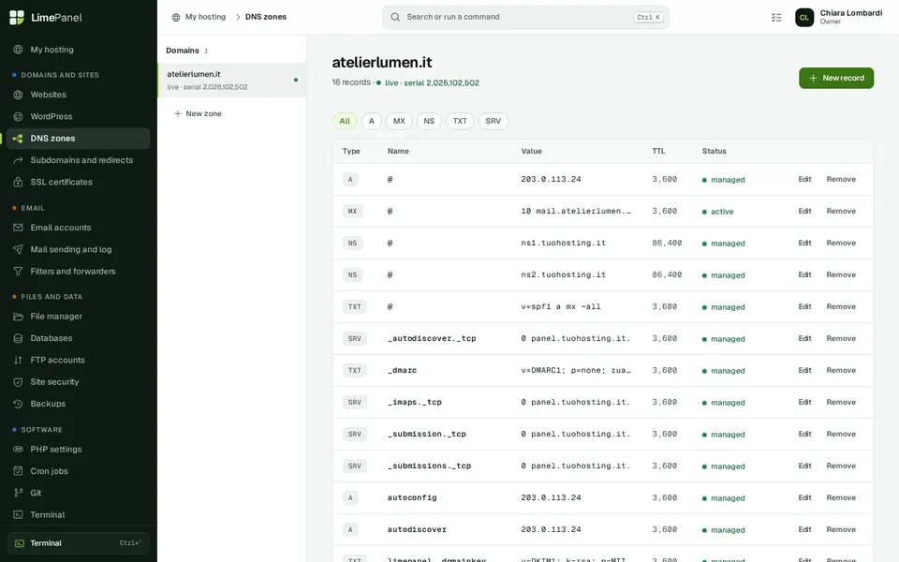Remove the autoconfig A record
899x562 pixels.
click(841, 497)
